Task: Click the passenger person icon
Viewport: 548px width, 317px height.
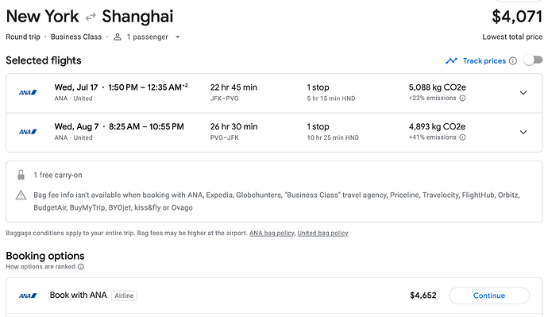Action: coord(118,37)
